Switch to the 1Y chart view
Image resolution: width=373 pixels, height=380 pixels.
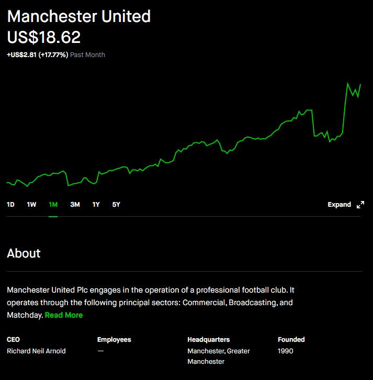click(96, 205)
